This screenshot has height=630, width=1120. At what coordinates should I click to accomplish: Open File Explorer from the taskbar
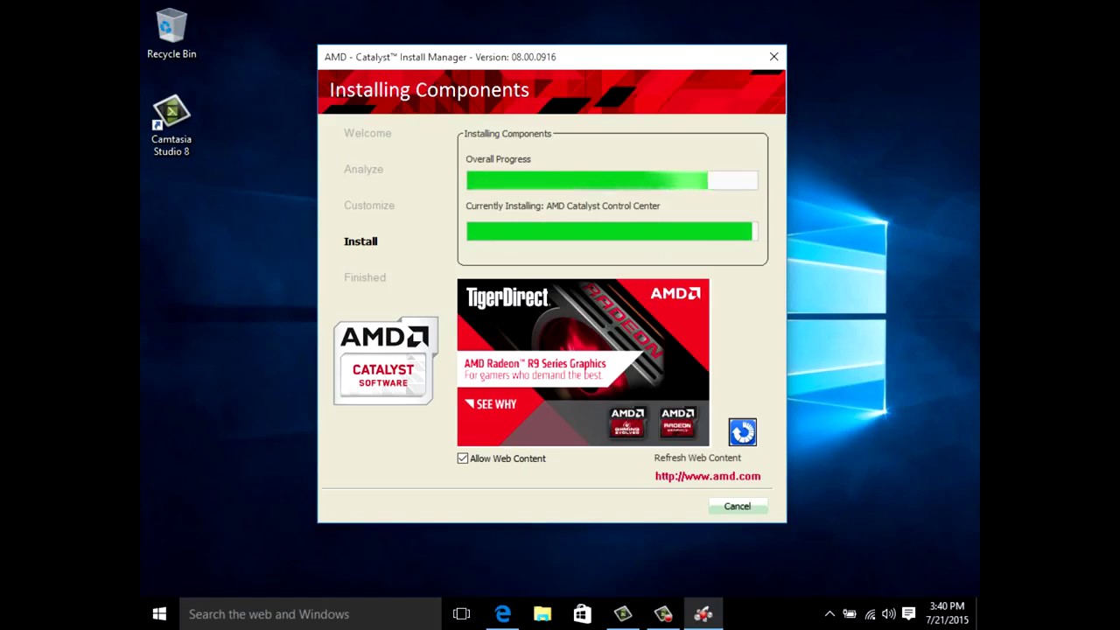(542, 614)
